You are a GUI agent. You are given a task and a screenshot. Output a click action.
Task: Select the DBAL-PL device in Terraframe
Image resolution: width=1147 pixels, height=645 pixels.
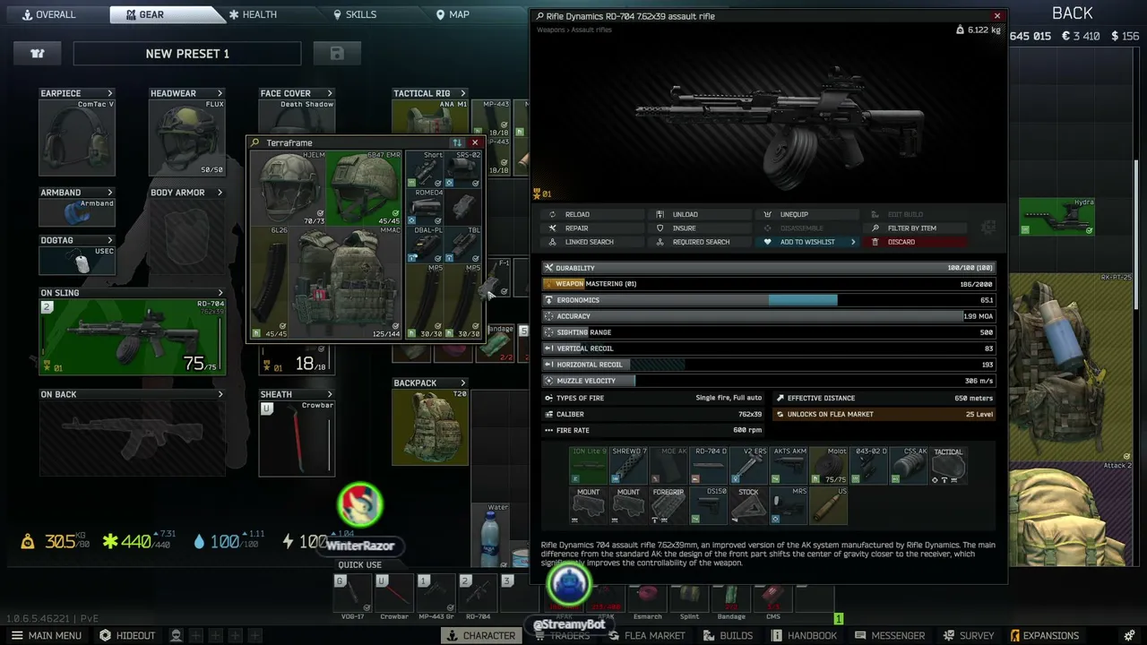[424, 245]
